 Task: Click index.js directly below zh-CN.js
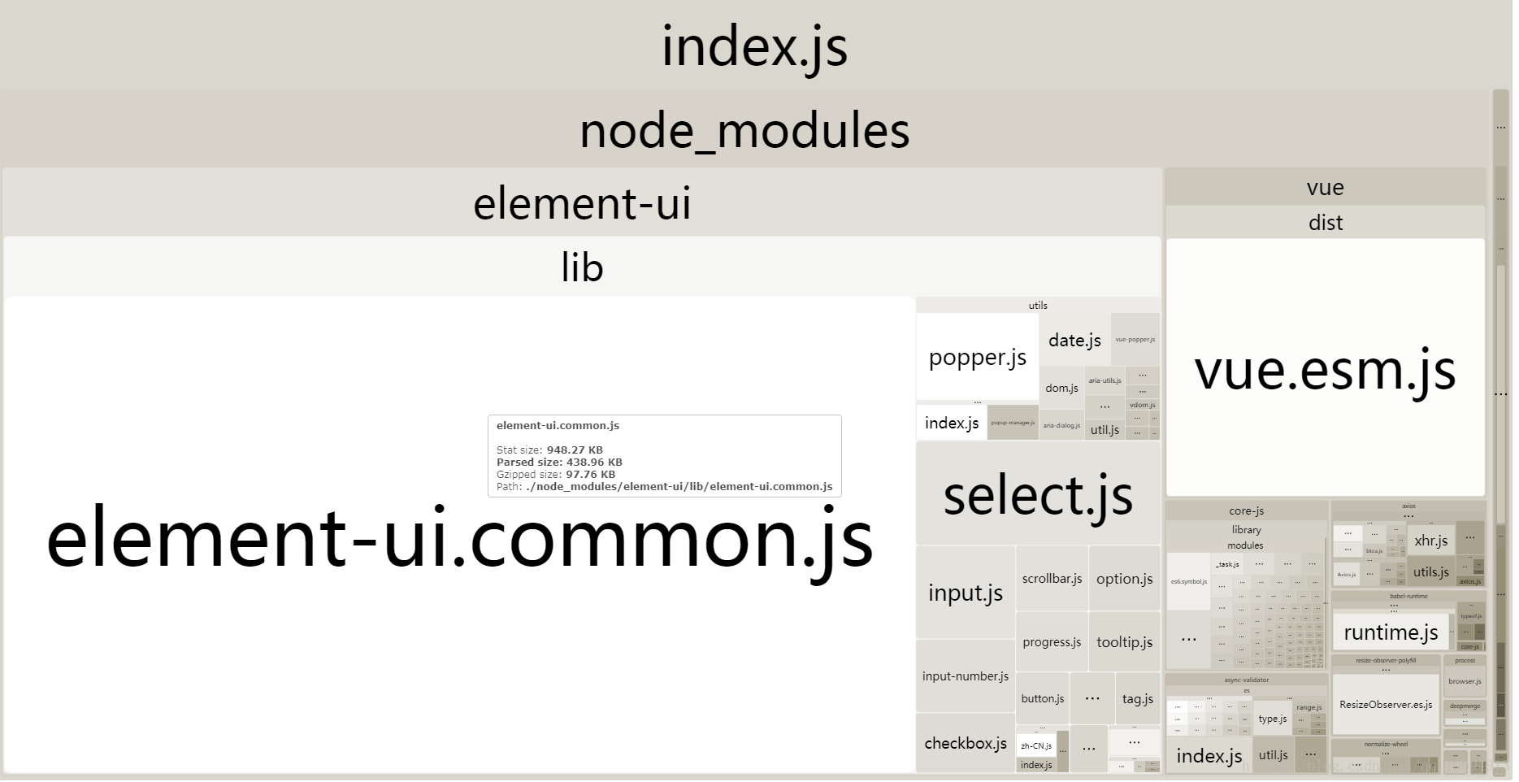coord(1036,765)
